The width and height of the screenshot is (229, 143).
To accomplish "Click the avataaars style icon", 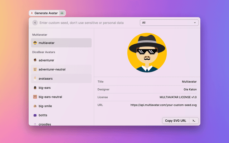I will 35,78.
